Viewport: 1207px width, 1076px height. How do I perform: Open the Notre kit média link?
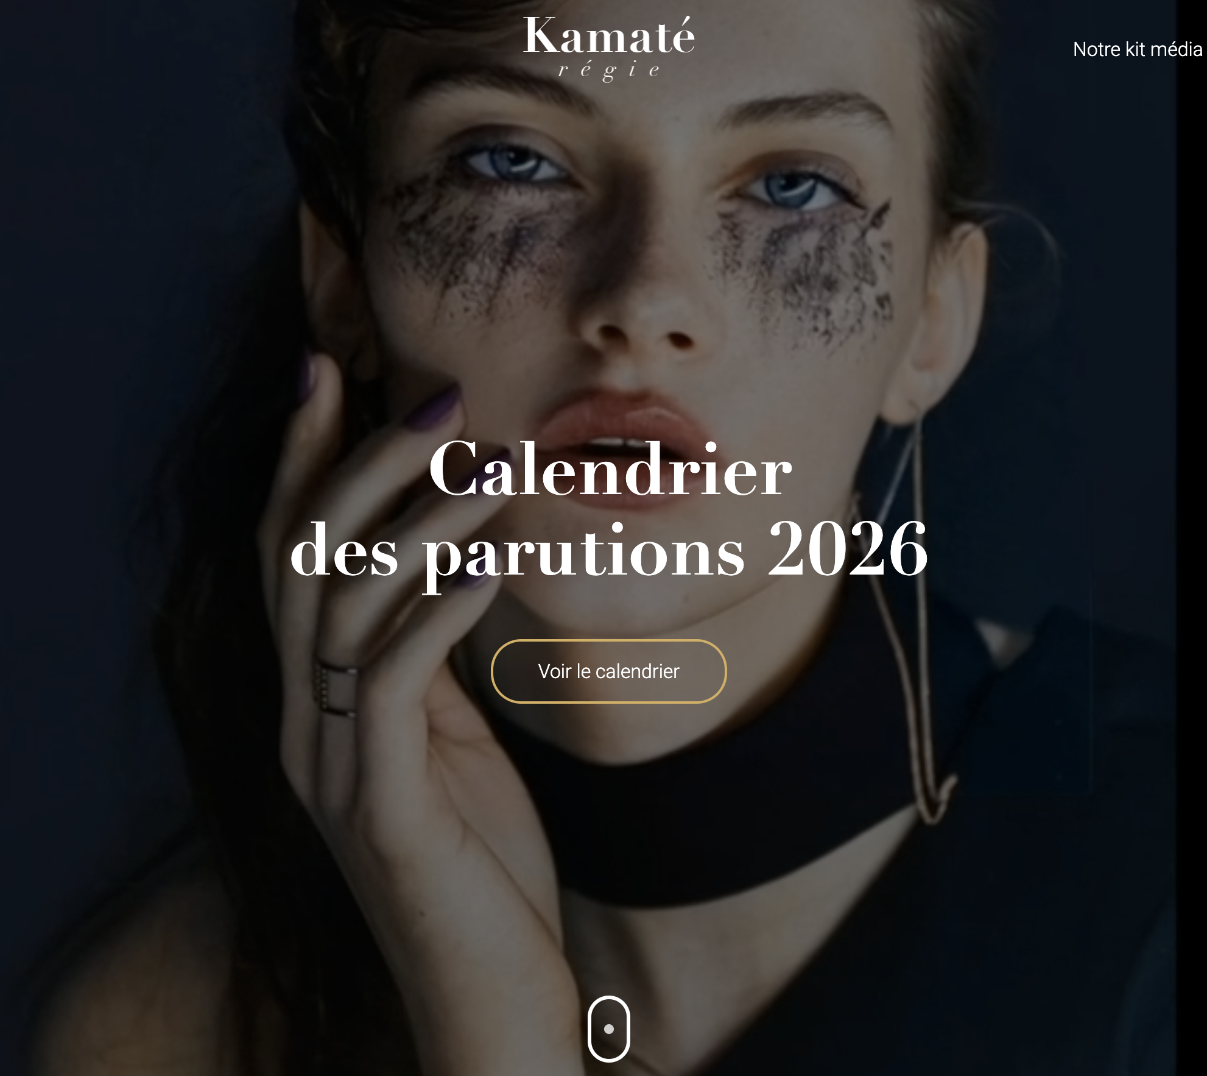(x=1138, y=49)
